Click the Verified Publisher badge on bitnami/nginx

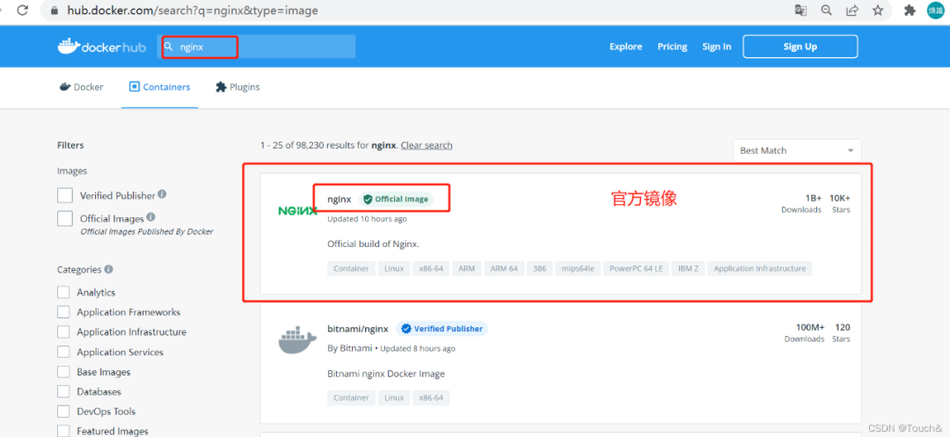tap(442, 329)
